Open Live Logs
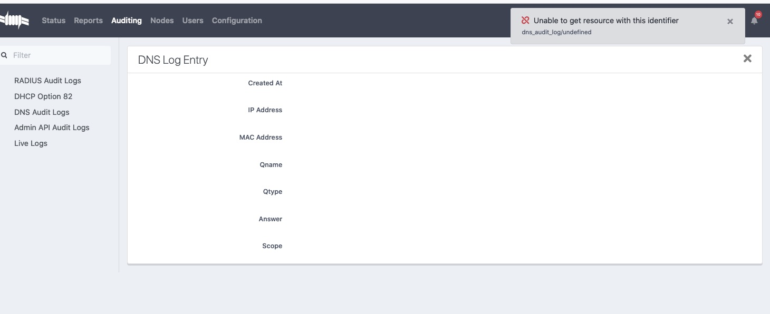Screen dimensions: 770x314 pyautogui.click(x=31, y=143)
